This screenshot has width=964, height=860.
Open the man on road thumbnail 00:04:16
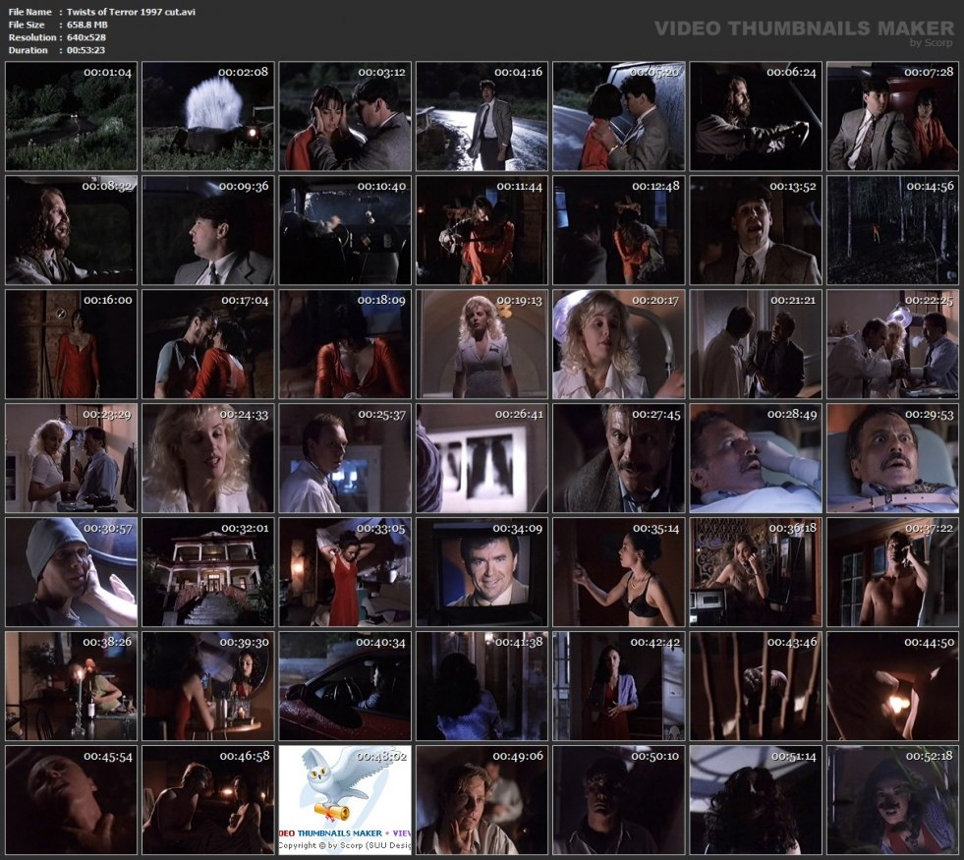[482, 116]
